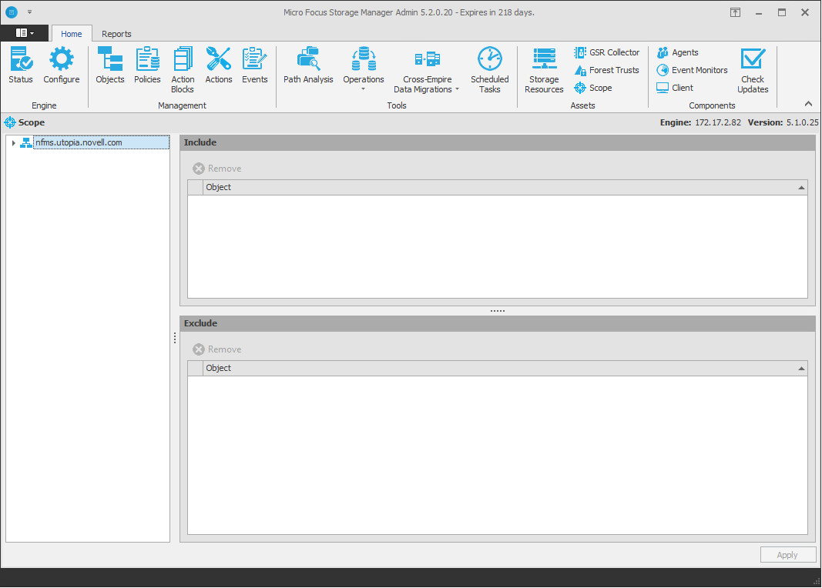The height and width of the screenshot is (588, 822).
Task: Click the splitter between Include and Exclude
Action: [498, 311]
